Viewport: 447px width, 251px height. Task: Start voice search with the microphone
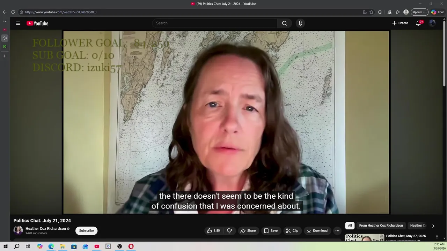300,23
